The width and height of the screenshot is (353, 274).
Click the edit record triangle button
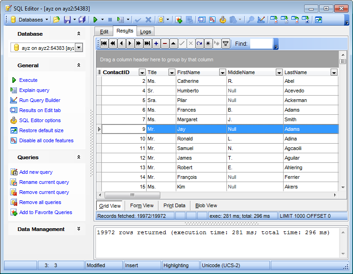click(x=174, y=43)
